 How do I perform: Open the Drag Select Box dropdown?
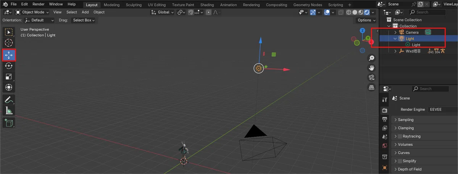(83, 20)
